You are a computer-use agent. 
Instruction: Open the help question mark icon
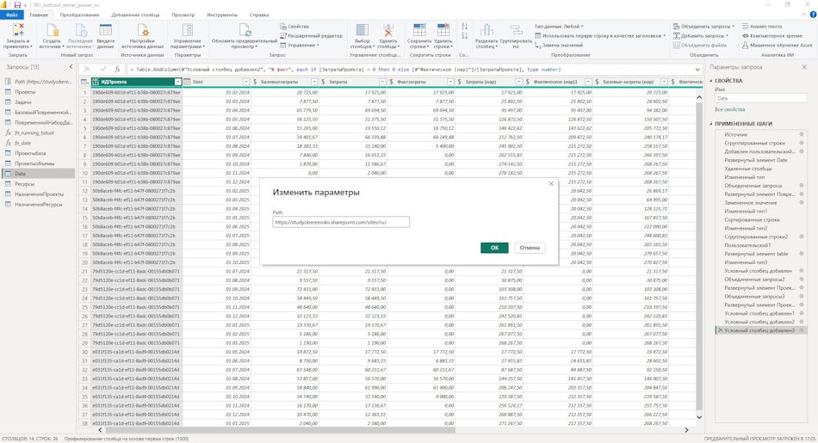[x=812, y=15]
